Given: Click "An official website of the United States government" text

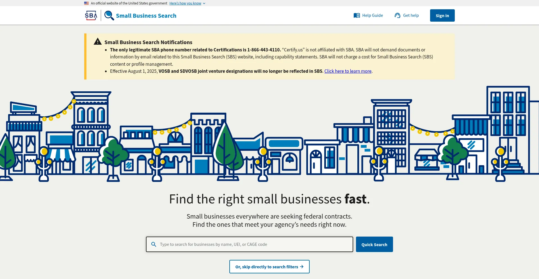Looking at the screenshot, I should (x=129, y=3).
